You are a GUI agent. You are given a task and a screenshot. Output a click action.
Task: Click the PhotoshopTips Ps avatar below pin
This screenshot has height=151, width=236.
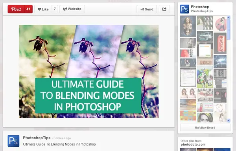coord(13,141)
